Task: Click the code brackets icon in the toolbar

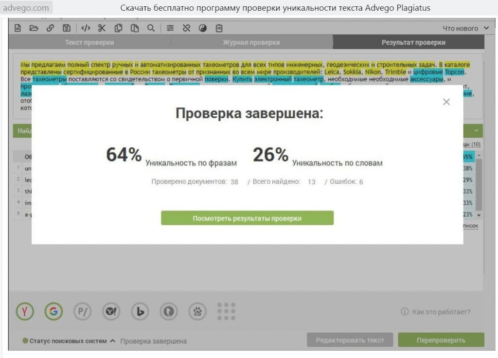Action: click(86, 28)
